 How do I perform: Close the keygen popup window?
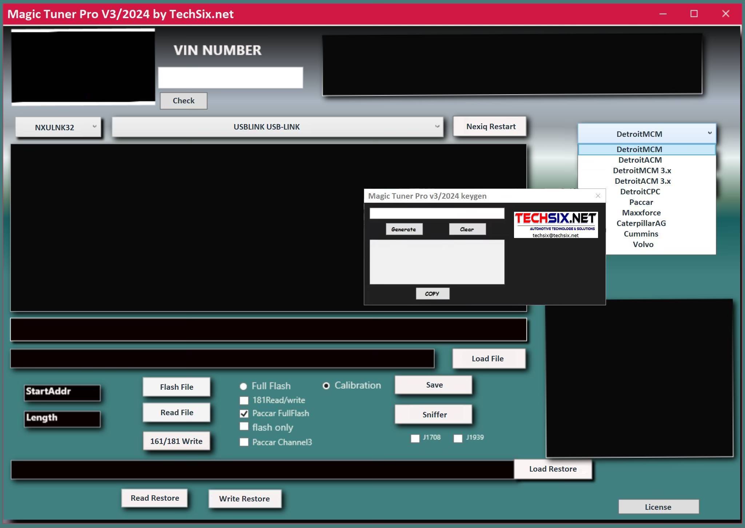598,196
